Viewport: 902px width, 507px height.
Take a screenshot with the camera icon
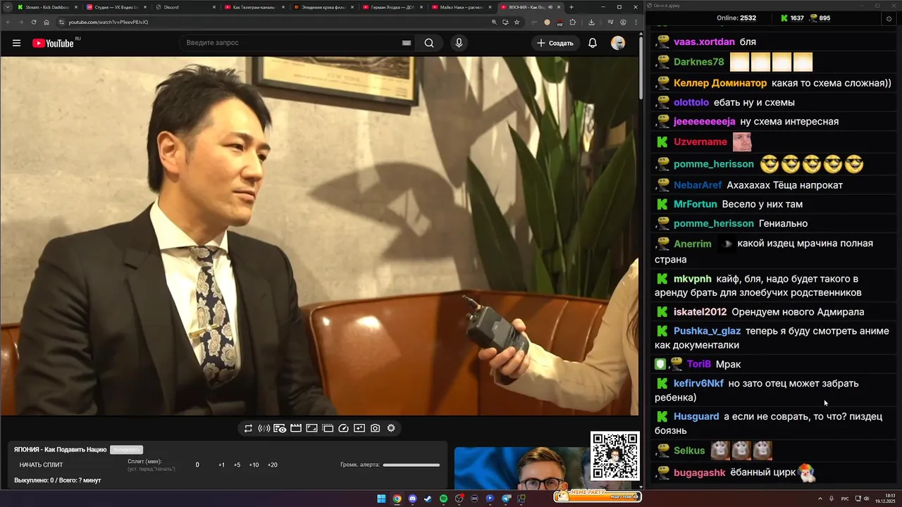[375, 428]
